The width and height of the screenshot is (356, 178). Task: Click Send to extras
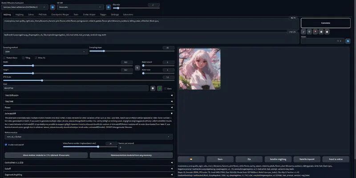336,159
